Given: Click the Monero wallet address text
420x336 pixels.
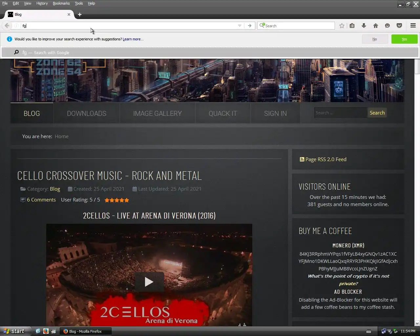Looking at the screenshot, I should click(x=348, y=261).
